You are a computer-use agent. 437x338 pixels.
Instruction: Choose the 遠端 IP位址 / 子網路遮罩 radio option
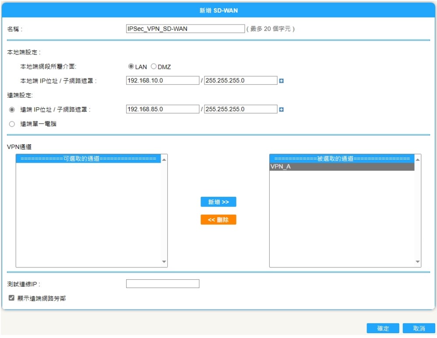(12, 110)
